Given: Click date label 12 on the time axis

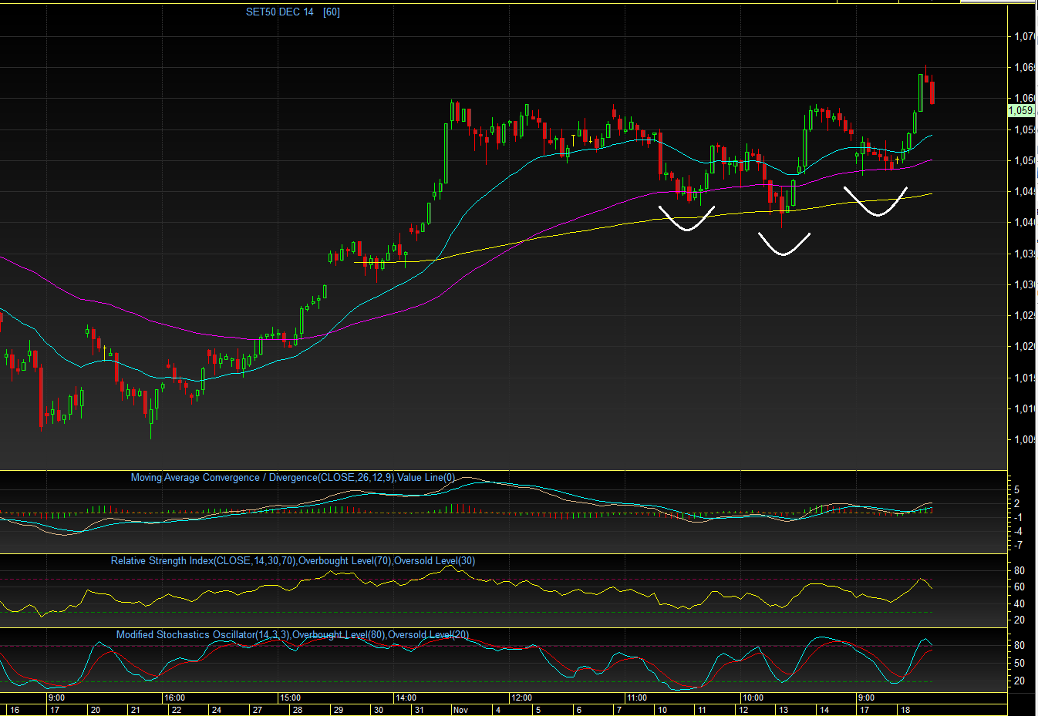Looking at the screenshot, I should (743, 710).
